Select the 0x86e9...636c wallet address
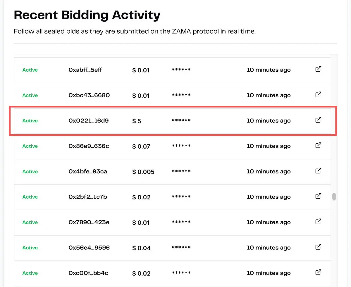Image resolution: width=351 pixels, height=287 pixels. click(89, 146)
